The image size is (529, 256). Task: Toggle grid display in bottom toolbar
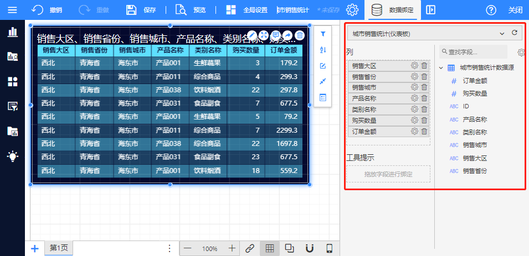[269, 248]
